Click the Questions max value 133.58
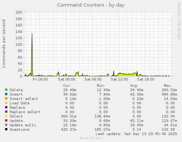Screen dimensions: 182x142 coord(168,130)
